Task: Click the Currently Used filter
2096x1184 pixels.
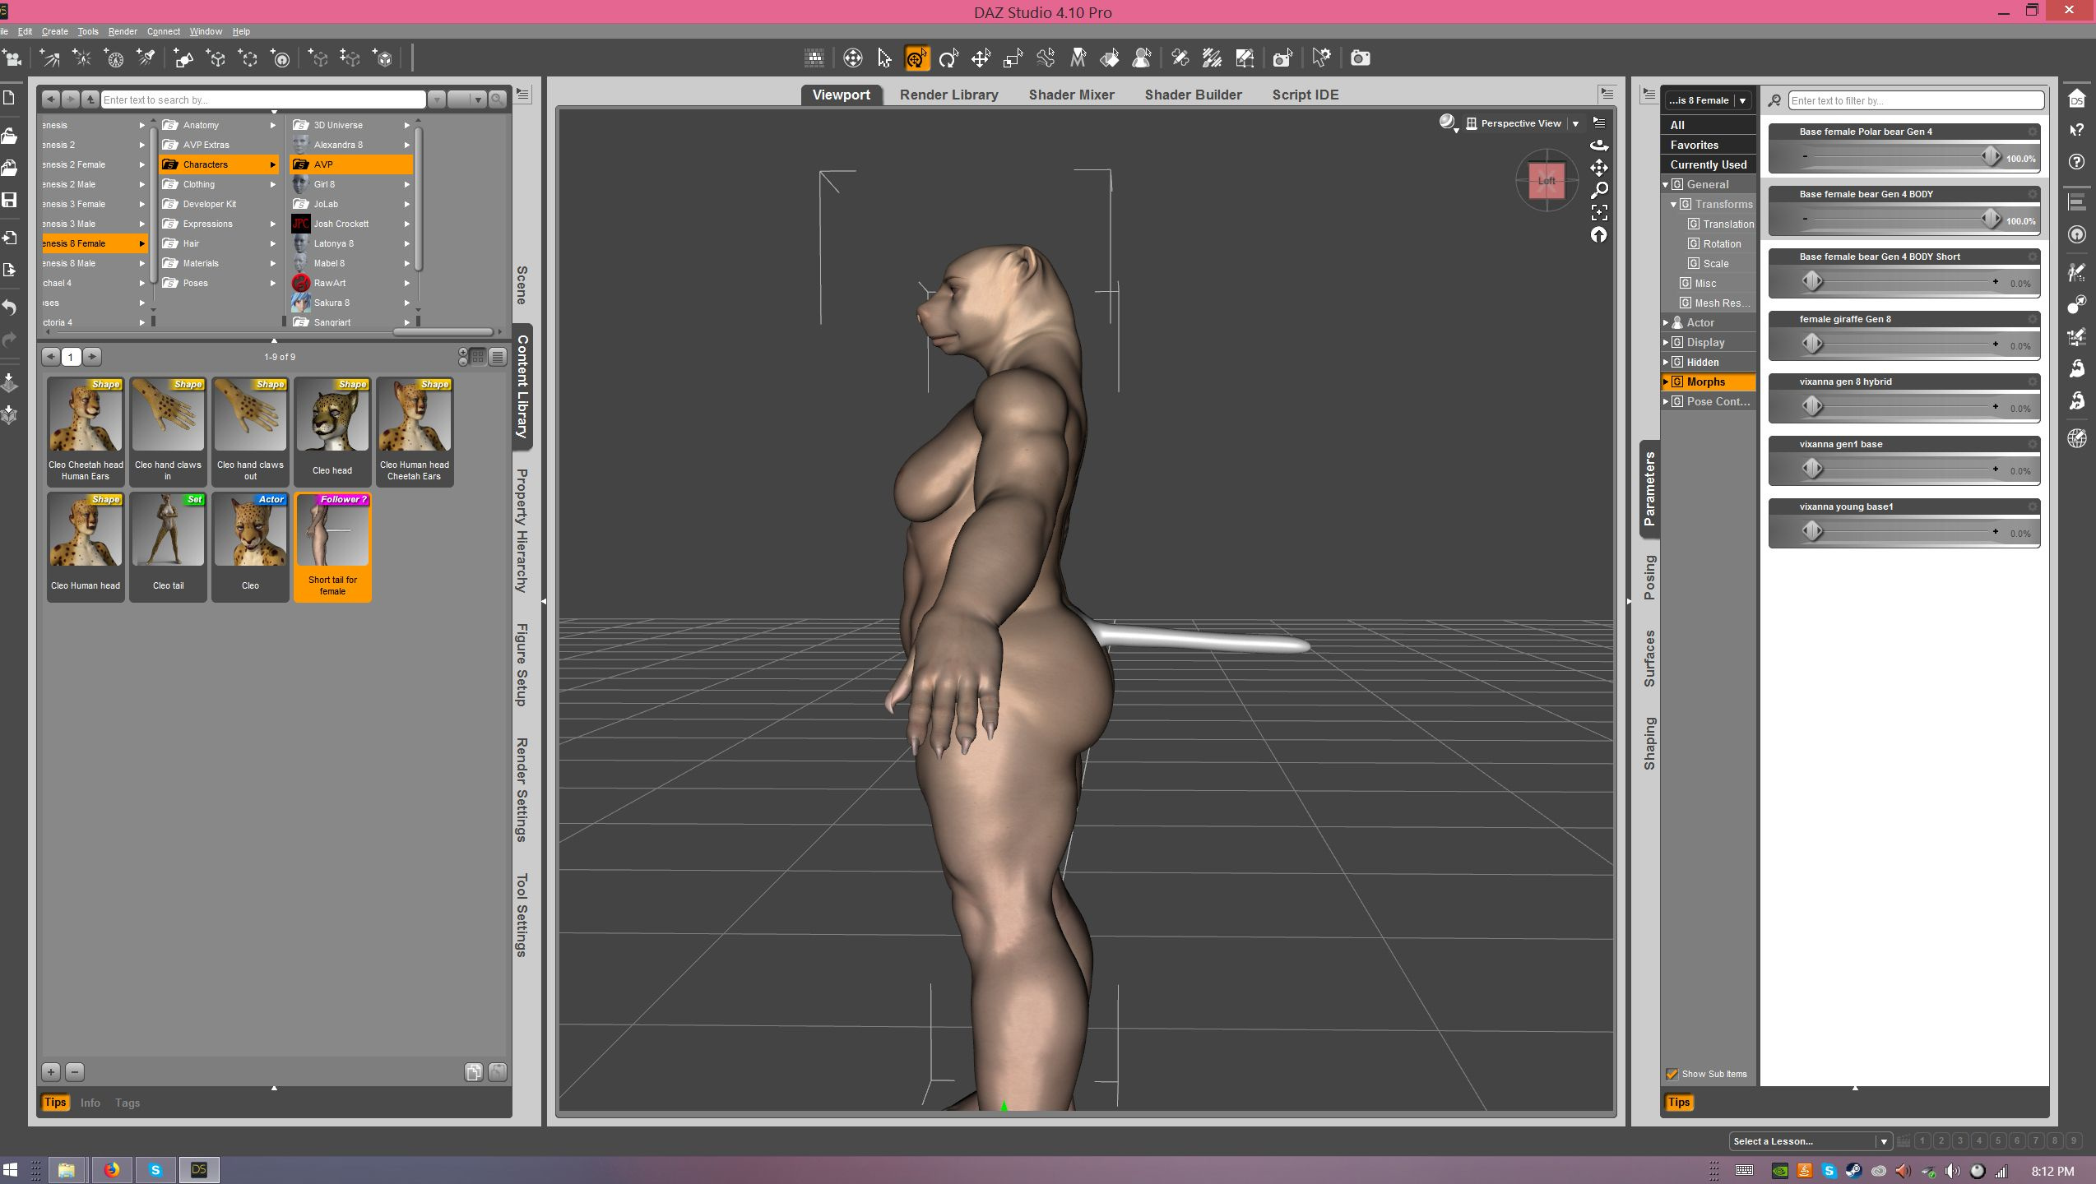Action: [x=1708, y=164]
